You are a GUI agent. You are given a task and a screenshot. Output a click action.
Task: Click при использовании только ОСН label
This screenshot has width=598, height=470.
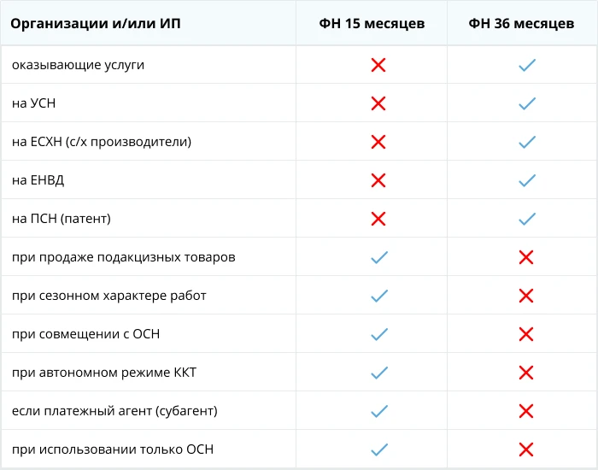113,449
